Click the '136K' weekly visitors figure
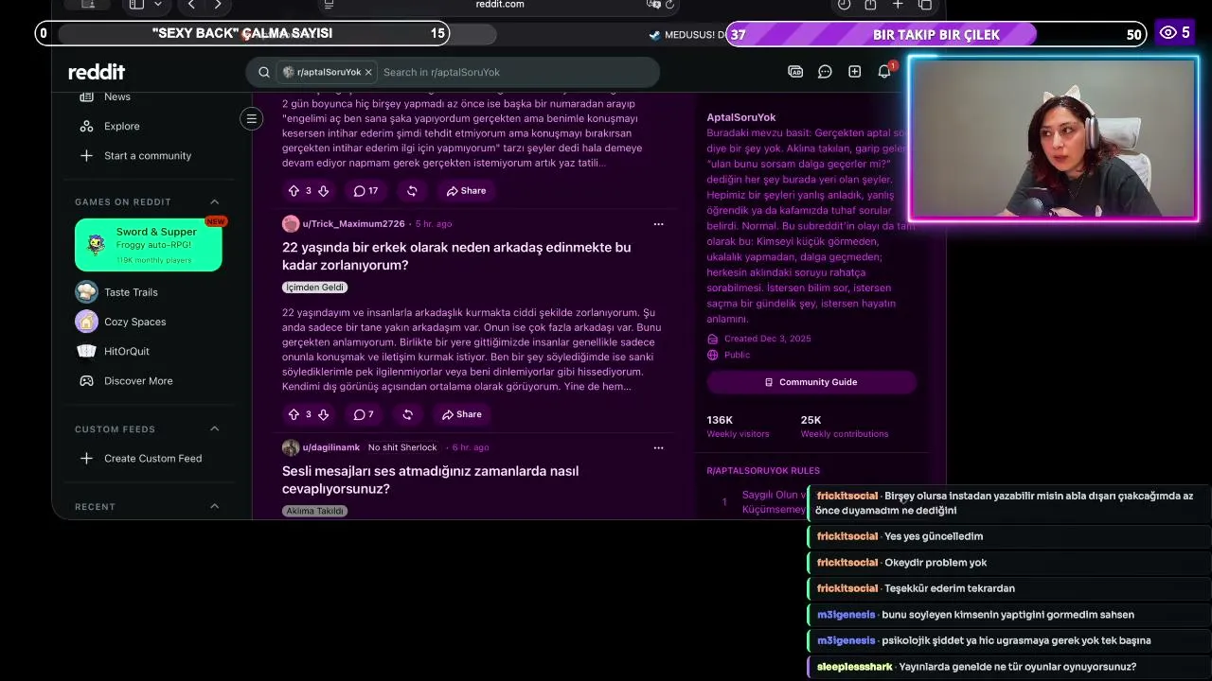 pyautogui.click(x=720, y=420)
